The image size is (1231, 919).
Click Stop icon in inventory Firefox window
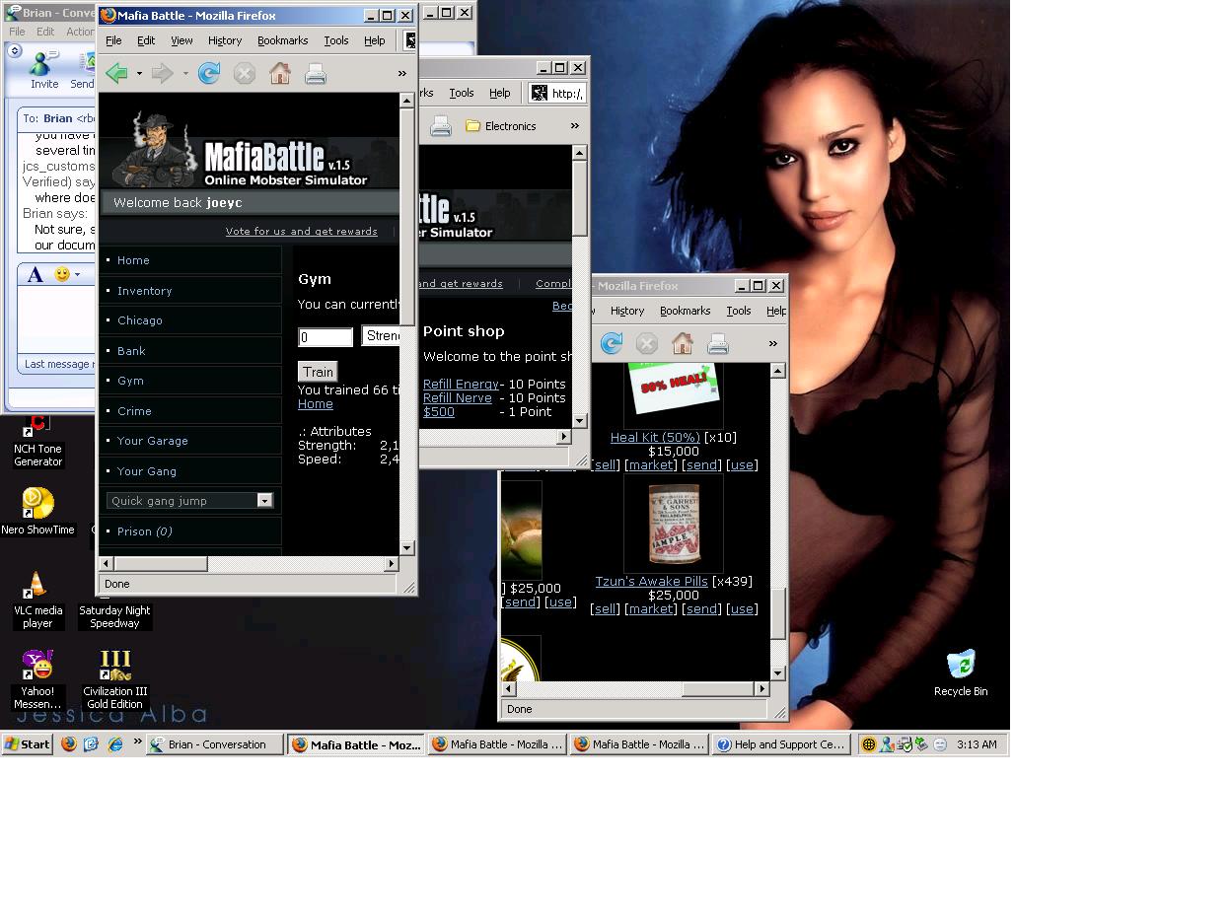pyautogui.click(x=647, y=343)
